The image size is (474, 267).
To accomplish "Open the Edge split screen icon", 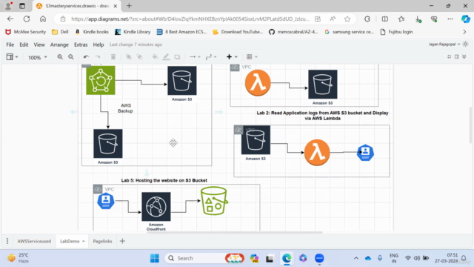I will point(384,19).
